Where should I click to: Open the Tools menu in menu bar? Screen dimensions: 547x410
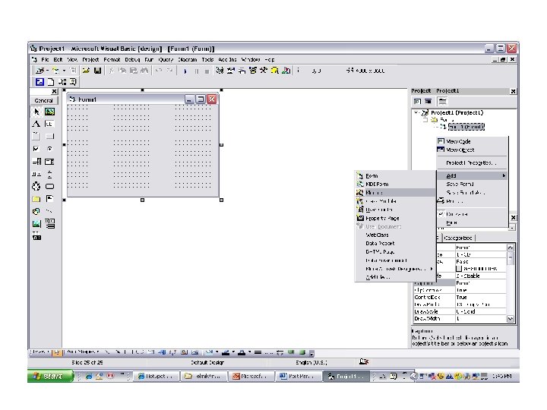(x=207, y=60)
